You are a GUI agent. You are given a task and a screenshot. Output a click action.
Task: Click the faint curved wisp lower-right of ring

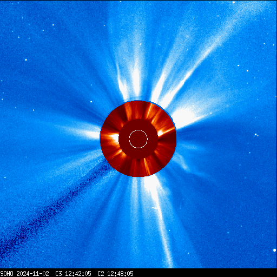coord(183,162)
